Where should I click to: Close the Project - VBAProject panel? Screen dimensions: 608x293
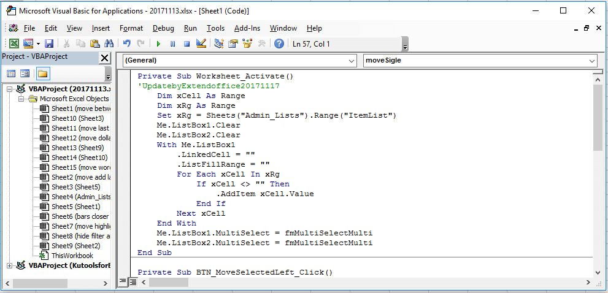(x=104, y=58)
